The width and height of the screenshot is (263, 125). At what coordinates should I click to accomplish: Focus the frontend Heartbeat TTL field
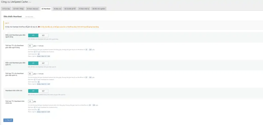coord(30,46)
